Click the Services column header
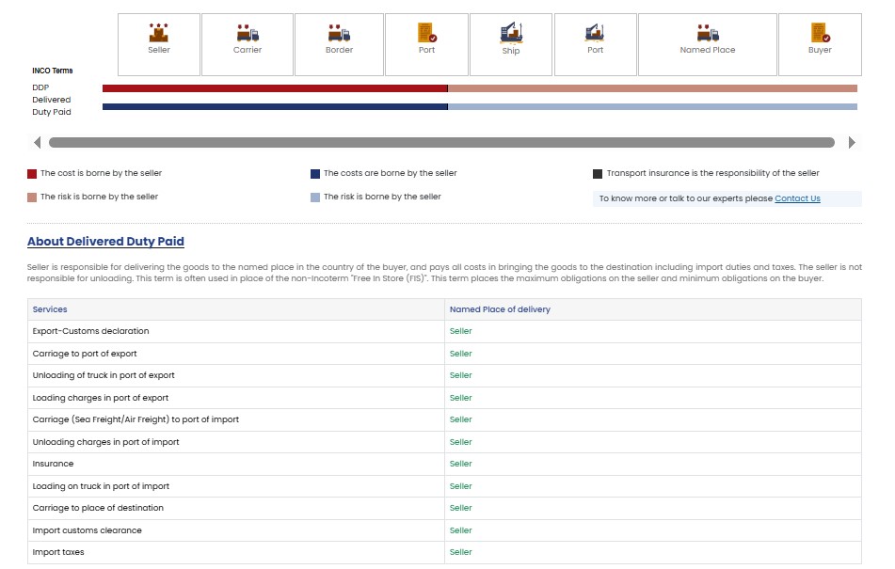This screenshot has height=569, width=895. point(50,309)
